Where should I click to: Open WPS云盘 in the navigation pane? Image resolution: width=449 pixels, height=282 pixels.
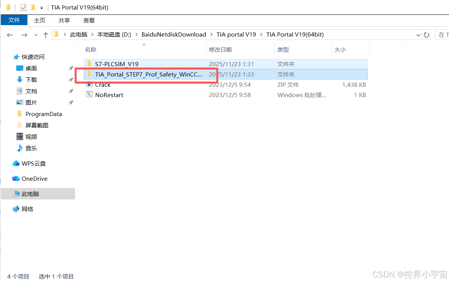coord(33,164)
